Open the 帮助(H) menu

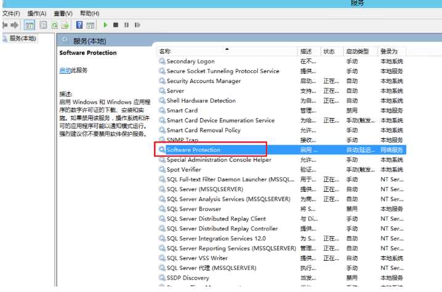(89, 14)
